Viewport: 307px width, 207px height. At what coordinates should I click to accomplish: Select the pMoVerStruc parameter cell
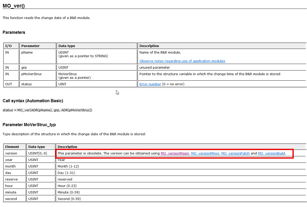point(38,76)
